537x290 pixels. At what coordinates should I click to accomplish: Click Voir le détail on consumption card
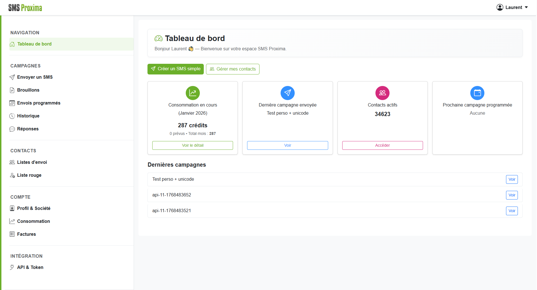[193, 145]
